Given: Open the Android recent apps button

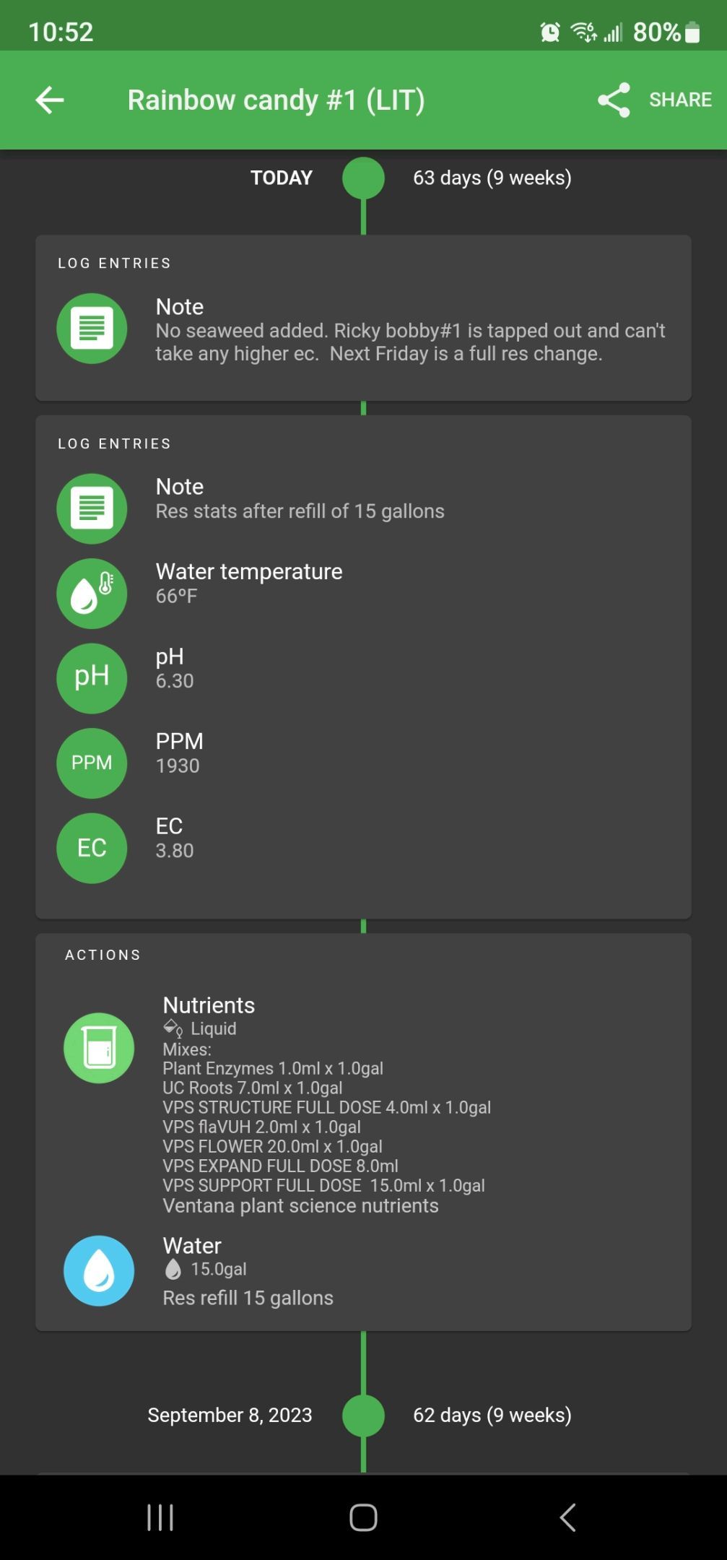Looking at the screenshot, I should click(x=160, y=1517).
